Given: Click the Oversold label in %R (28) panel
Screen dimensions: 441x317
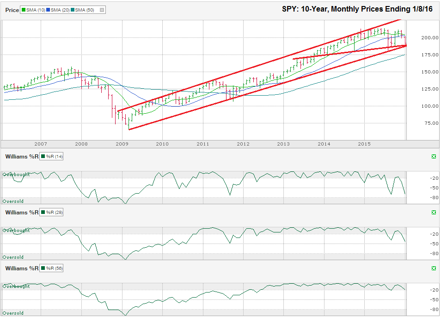Looking at the screenshot, I should coord(13,257).
